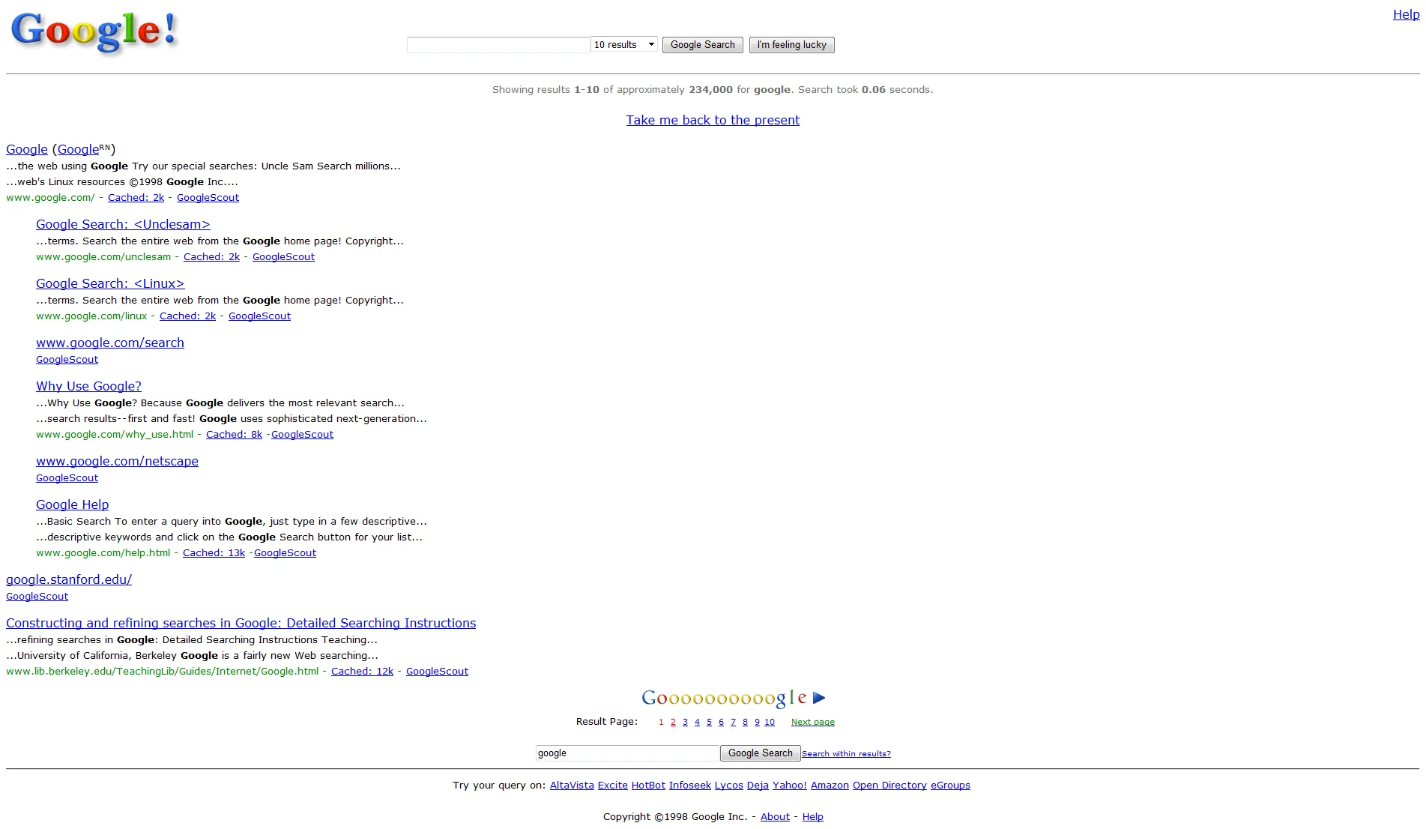Viewport: 1426px width, 829px height.
Task: Go to result page 8
Action: [x=745, y=722]
